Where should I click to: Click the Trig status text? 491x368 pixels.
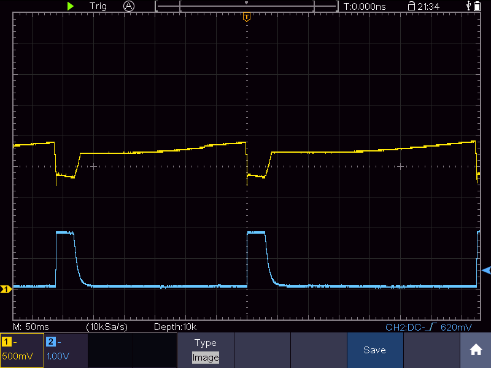pos(98,6)
